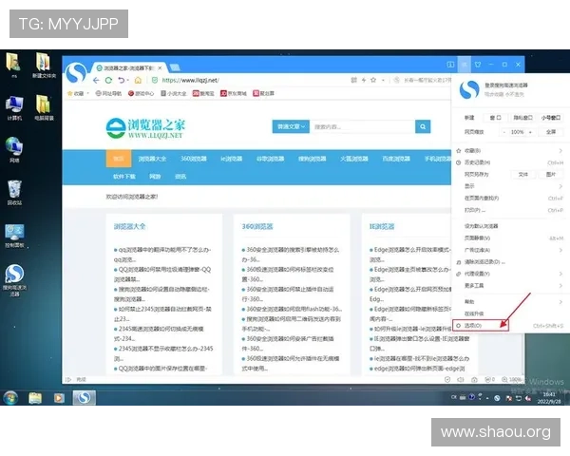Select 历史记录(H) in the menu
Viewport: 570px width, 456px height.
click(x=477, y=162)
